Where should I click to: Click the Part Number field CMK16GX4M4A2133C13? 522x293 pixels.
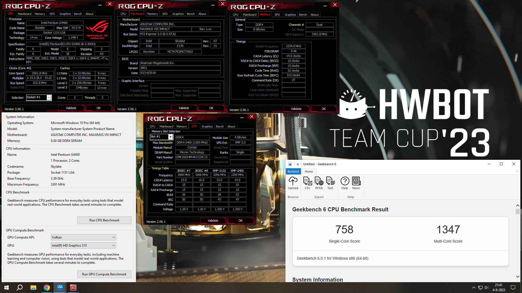[x=192, y=157]
